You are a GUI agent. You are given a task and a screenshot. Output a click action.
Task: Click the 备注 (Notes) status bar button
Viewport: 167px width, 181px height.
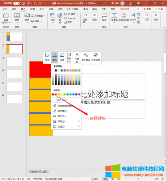95,179
